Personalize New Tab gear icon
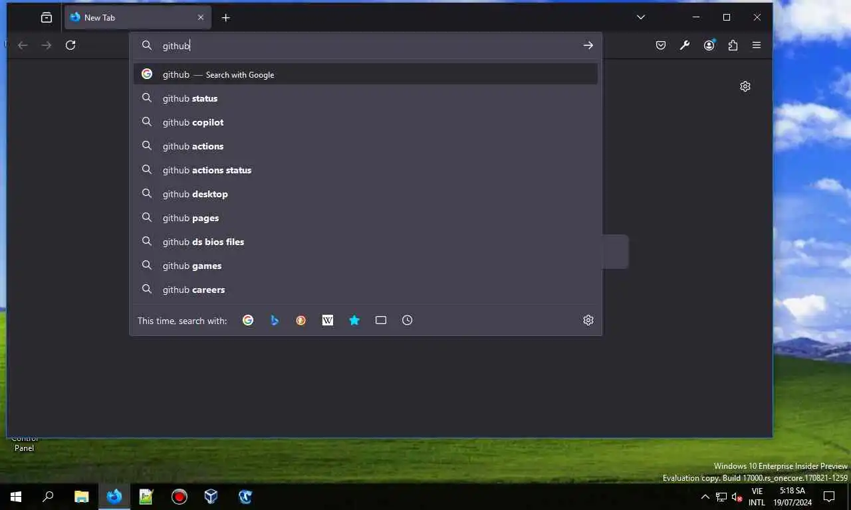This screenshot has width=851, height=510. point(745,86)
